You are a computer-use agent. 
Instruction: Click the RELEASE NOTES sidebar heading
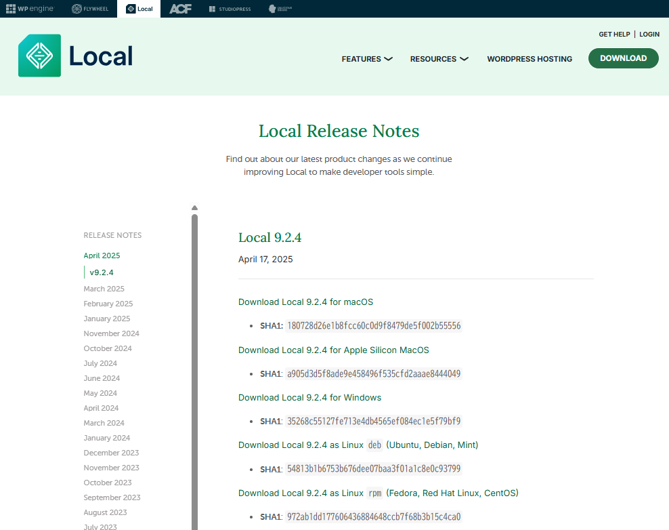pos(112,235)
